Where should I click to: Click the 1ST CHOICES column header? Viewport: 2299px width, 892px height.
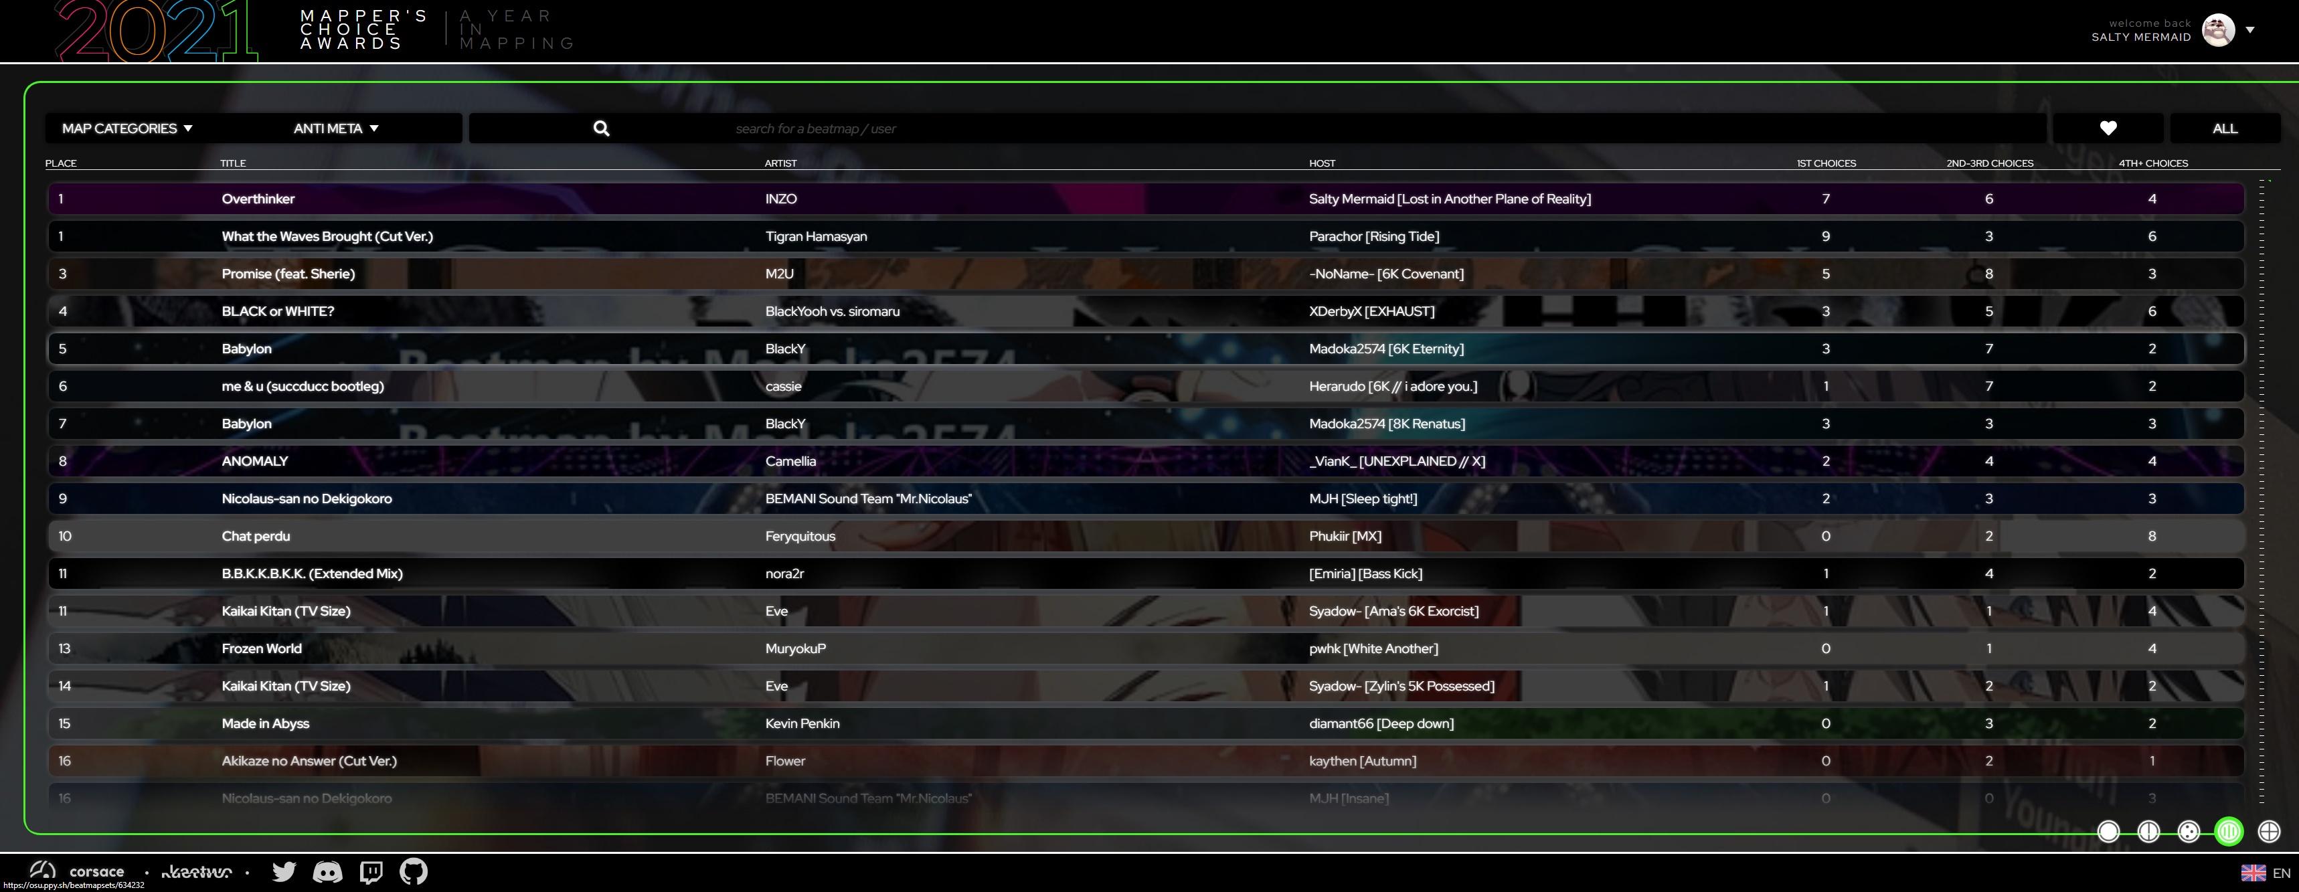click(1827, 163)
